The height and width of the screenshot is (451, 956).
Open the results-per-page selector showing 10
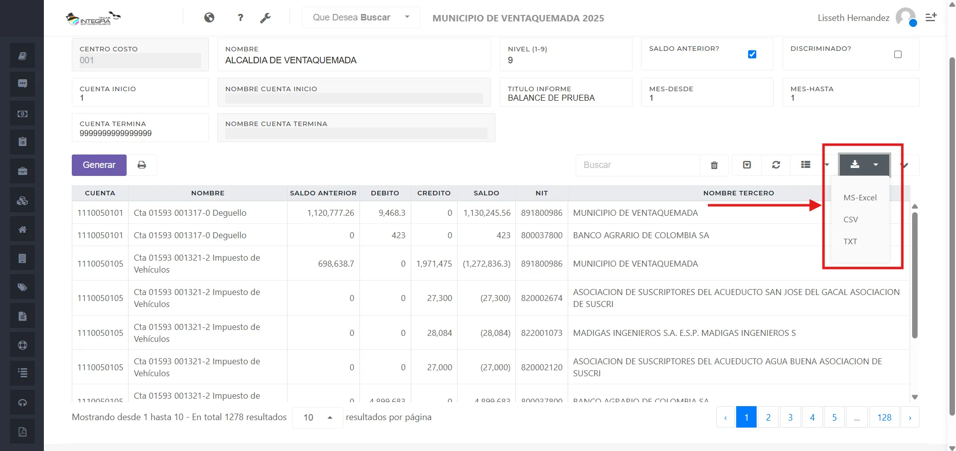click(x=317, y=417)
